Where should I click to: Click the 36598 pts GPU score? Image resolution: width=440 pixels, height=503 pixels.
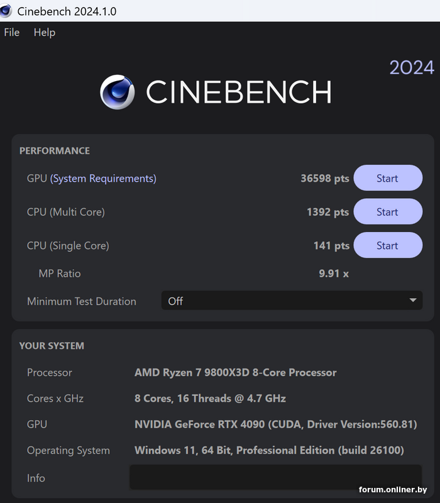point(324,179)
